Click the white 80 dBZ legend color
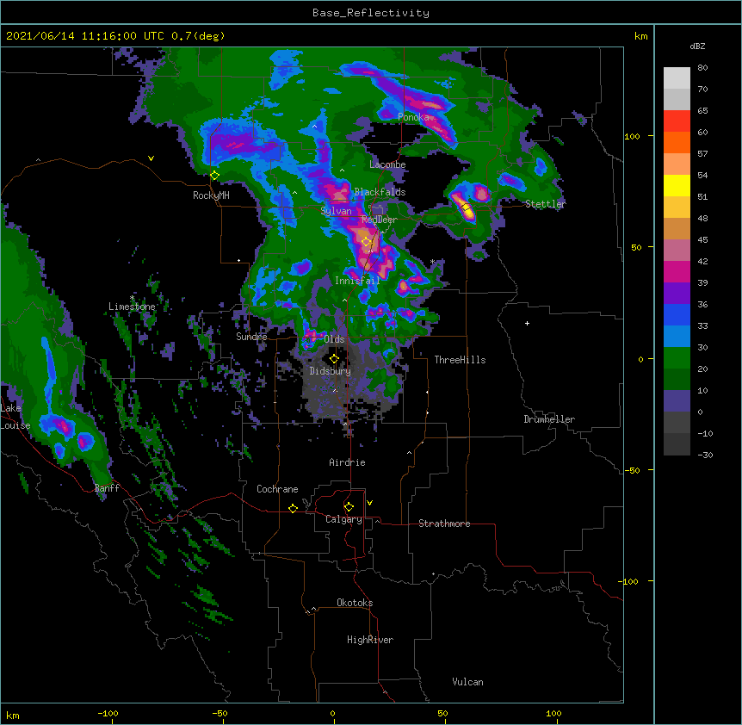Image resolution: width=742 pixels, height=725 pixels. coord(677,78)
